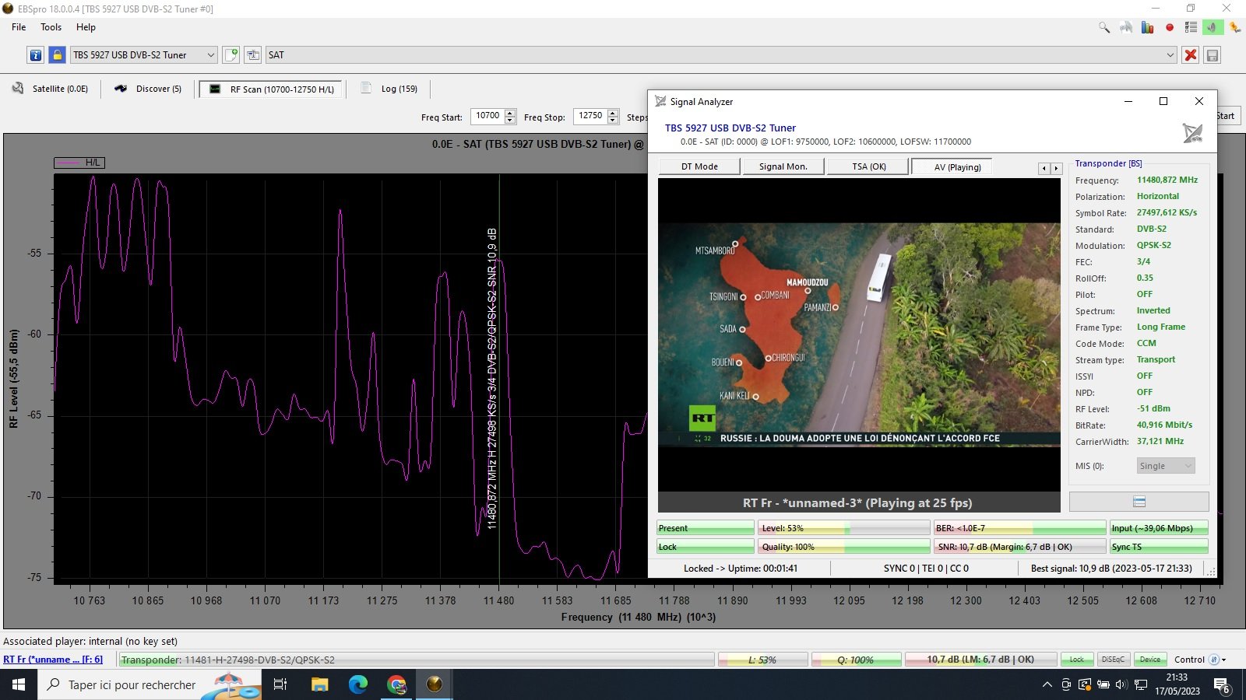
Task: Open the bar chart statistics icon
Action: click(1147, 27)
